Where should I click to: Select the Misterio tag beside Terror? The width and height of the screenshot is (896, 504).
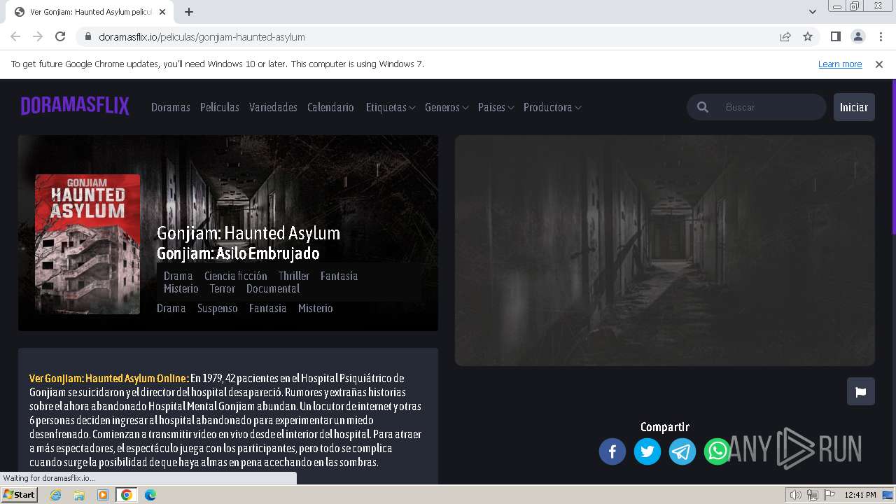point(181,288)
